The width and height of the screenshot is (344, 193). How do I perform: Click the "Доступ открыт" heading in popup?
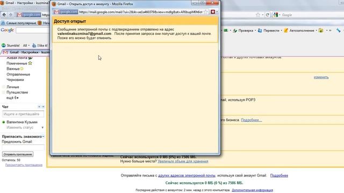coord(70,21)
